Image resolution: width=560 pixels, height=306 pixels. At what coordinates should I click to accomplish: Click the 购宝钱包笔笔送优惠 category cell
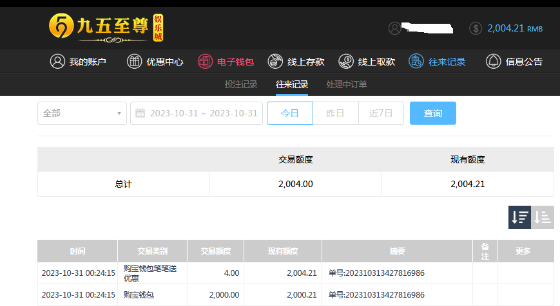153,273
